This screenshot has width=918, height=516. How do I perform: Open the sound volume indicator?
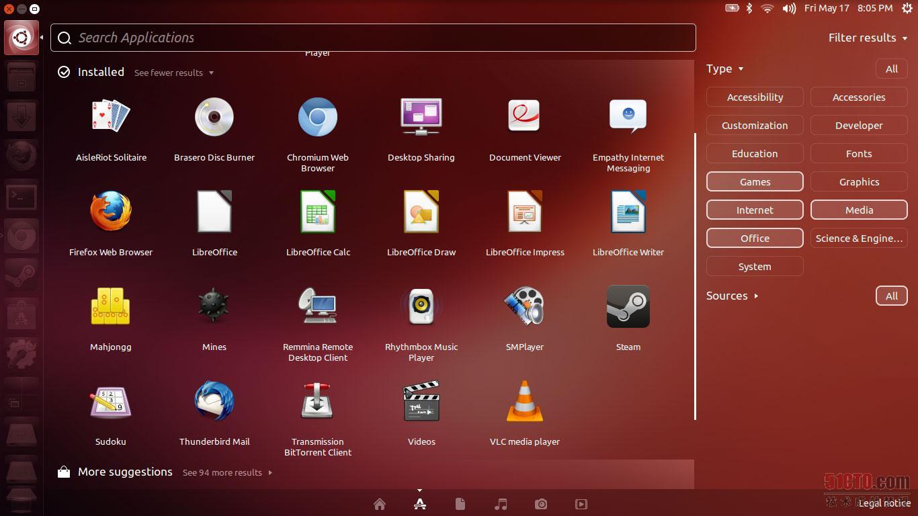789,8
